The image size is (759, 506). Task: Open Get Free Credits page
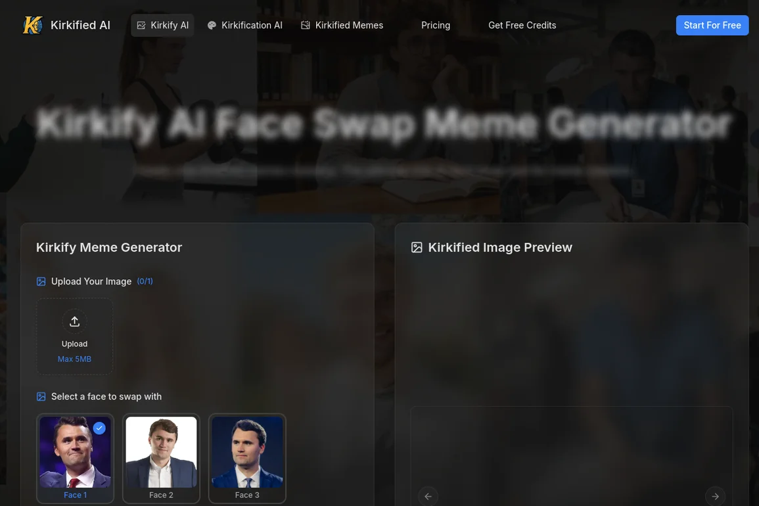tap(522, 25)
